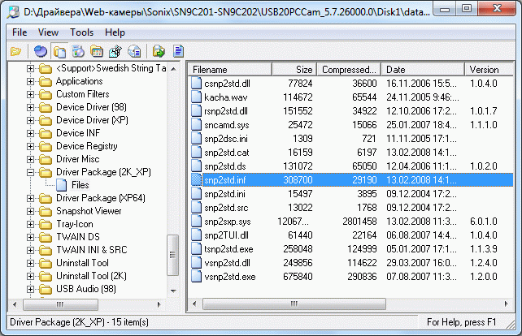Sort by the Date column header
The image size is (522, 336).
(423, 70)
